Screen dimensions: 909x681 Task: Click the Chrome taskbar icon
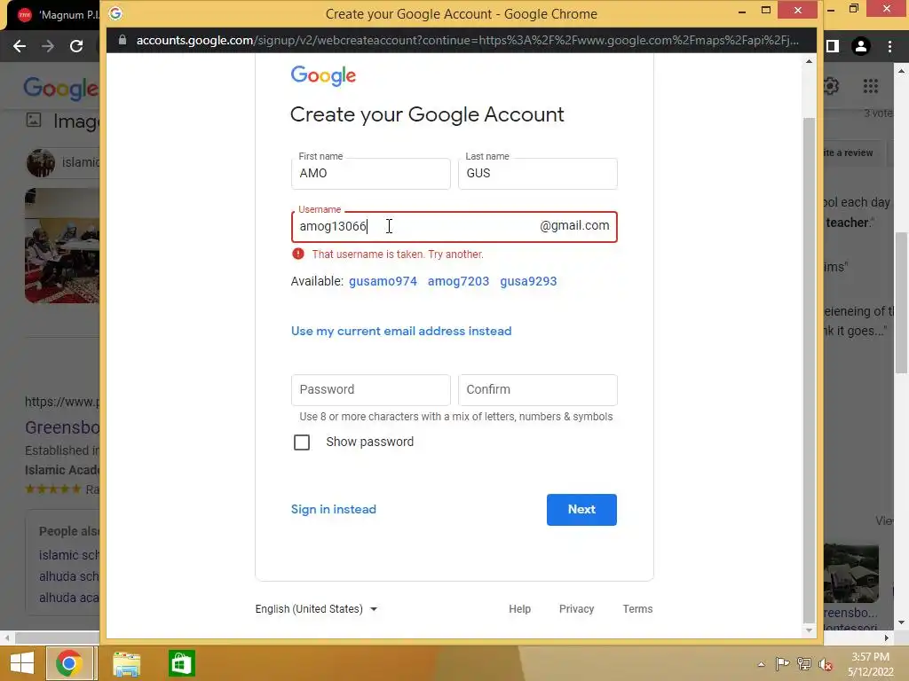pos(69,663)
